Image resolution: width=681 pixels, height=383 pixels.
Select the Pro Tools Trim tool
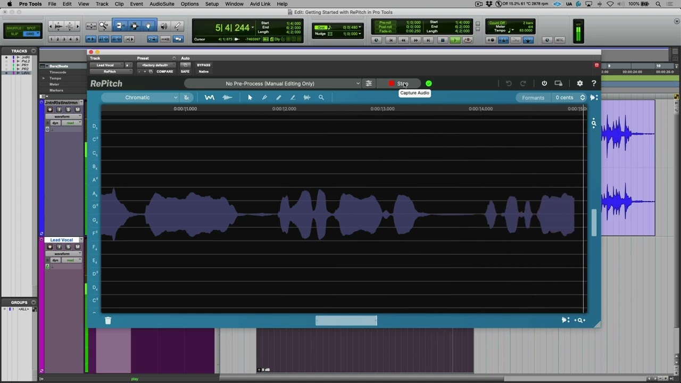(x=120, y=26)
